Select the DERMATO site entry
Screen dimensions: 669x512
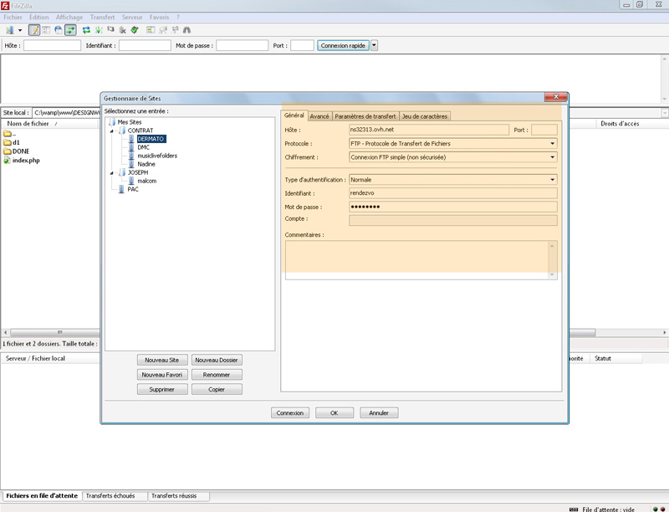pos(151,139)
